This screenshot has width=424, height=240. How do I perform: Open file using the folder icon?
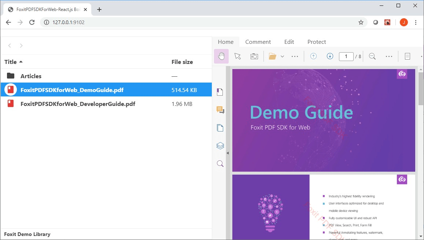(x=272, y=56)
